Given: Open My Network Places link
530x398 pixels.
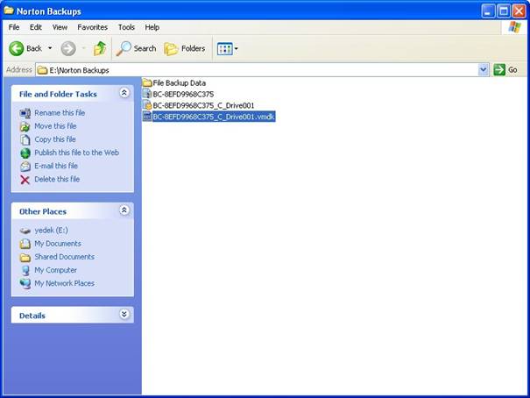Looking at the screenshot, I should [64, 283].
